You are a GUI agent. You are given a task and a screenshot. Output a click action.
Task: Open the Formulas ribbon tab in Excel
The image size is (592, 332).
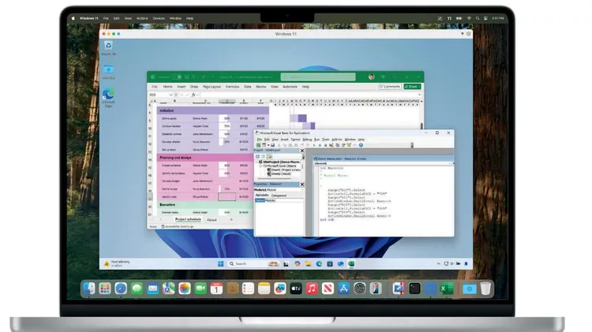[x=232, y=86]
